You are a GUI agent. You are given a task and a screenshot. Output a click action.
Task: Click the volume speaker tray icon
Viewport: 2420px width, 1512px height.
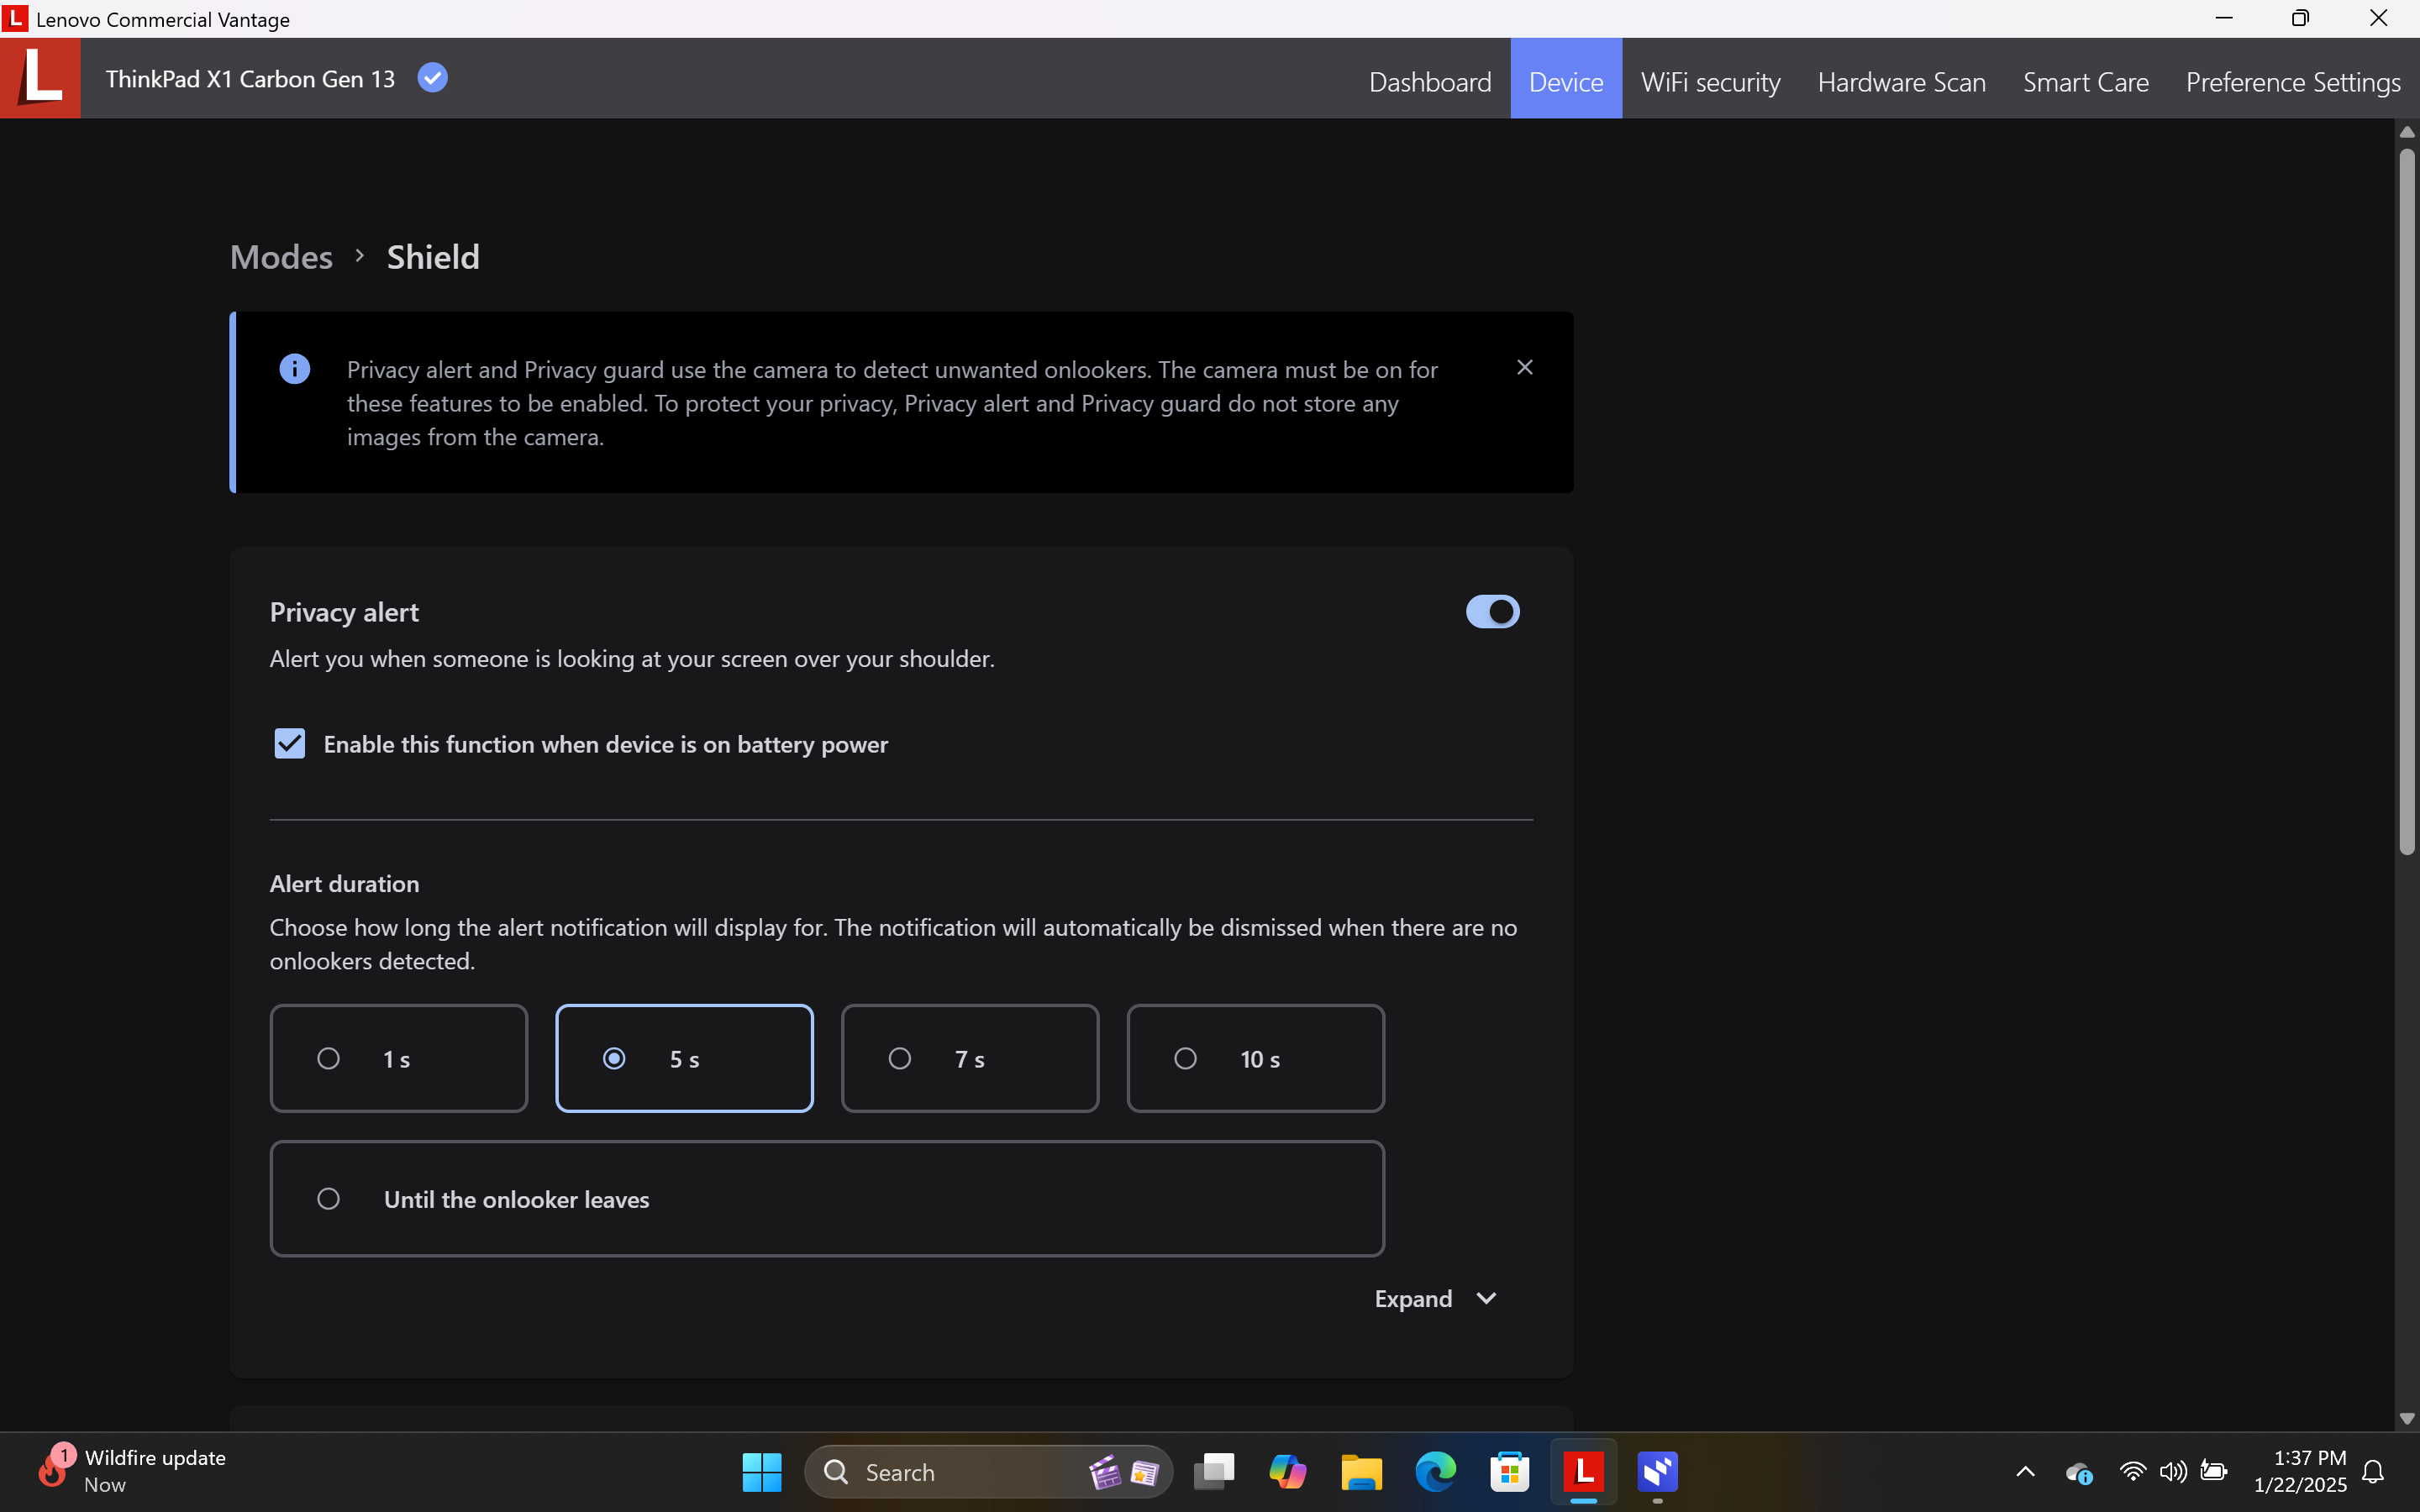[2173, 1472]
